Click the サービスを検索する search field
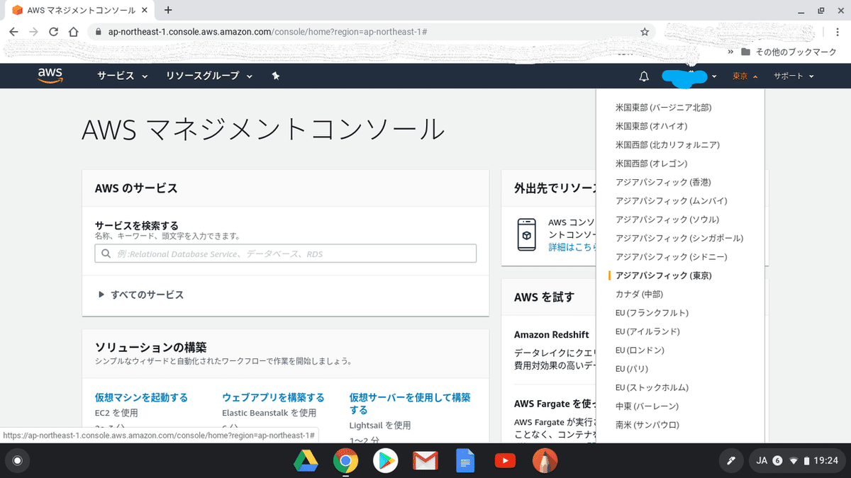This screenshot has height=478, width=851. coord(285,254)
